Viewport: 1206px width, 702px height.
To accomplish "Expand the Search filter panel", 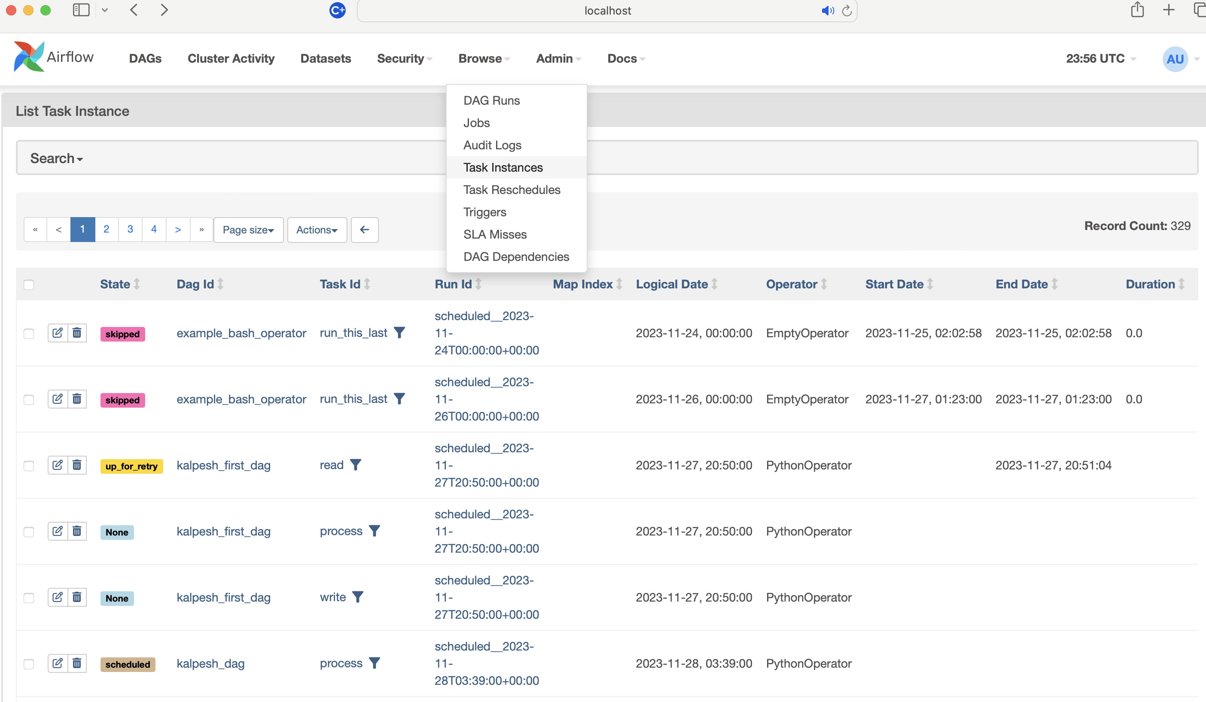I will (56, 158).
